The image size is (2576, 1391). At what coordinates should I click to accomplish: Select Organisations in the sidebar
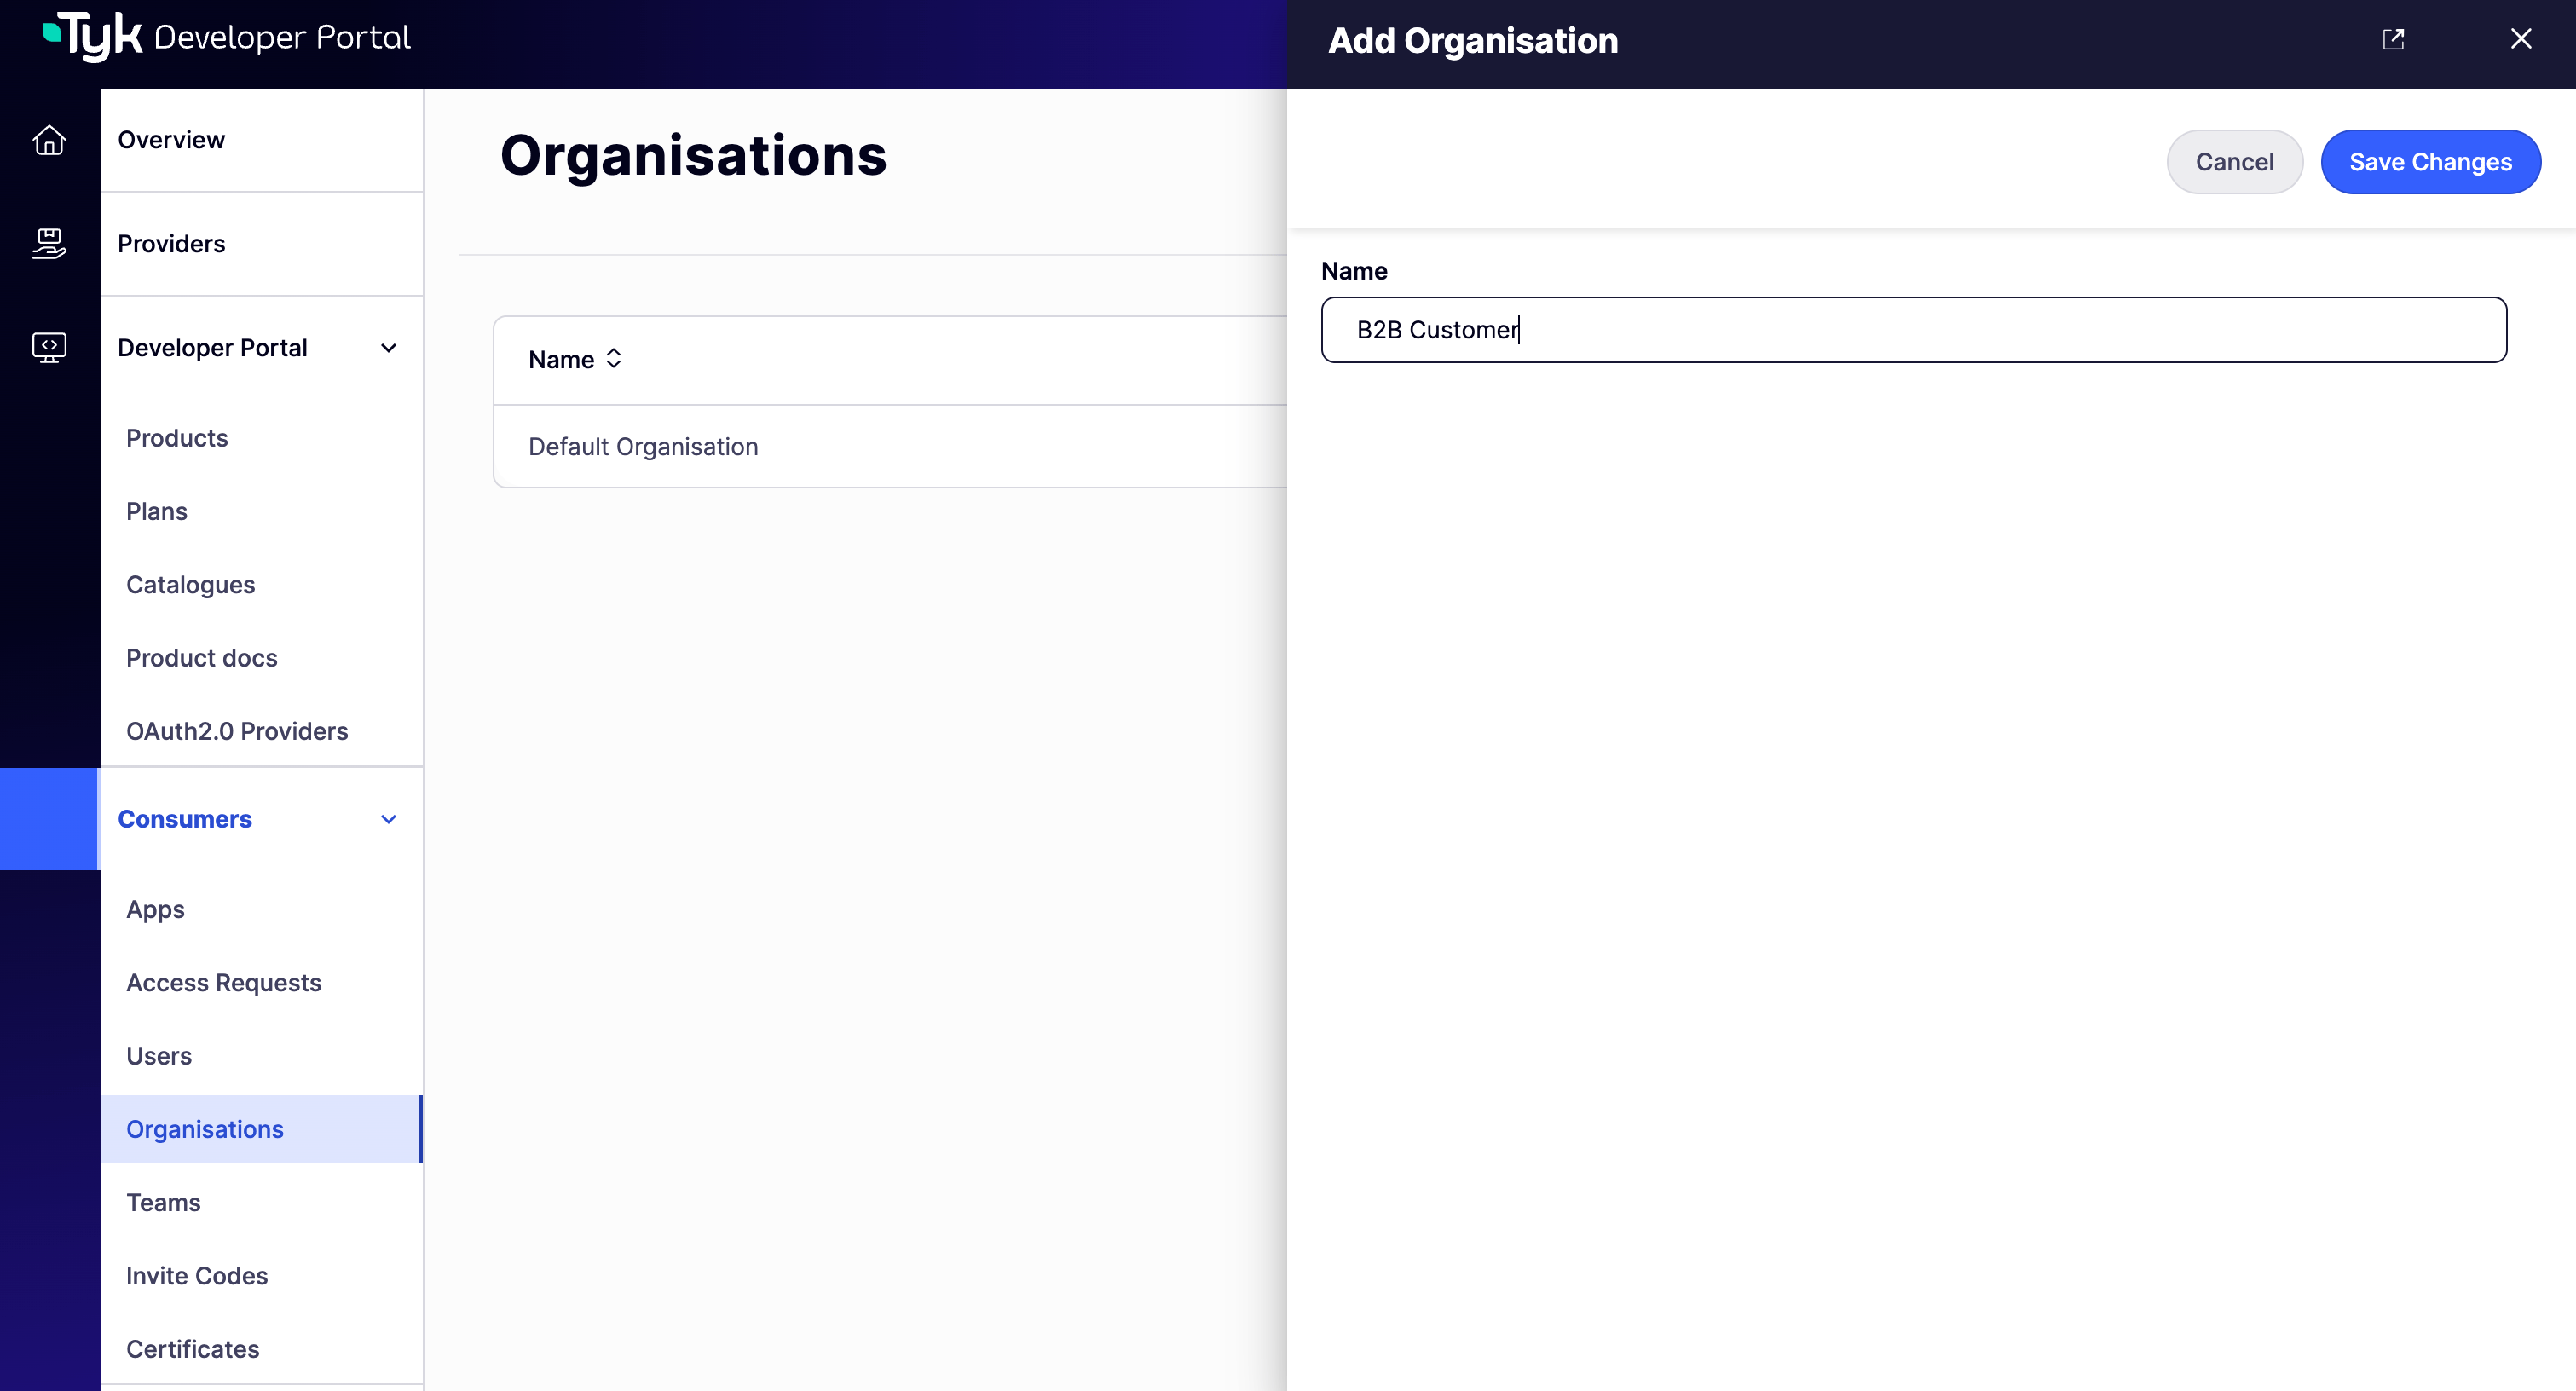pyautogui.click(x=262, y=1129)
